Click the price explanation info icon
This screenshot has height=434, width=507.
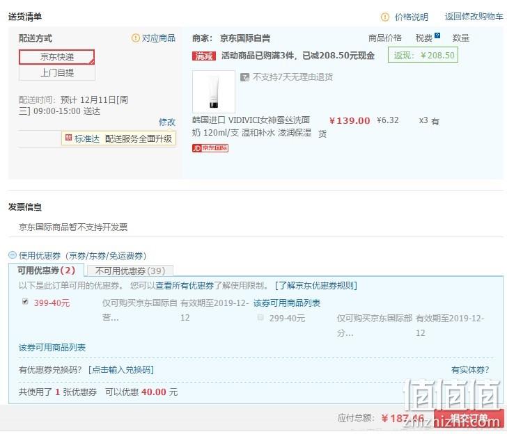pyautogui.click(x=384, y=17)
